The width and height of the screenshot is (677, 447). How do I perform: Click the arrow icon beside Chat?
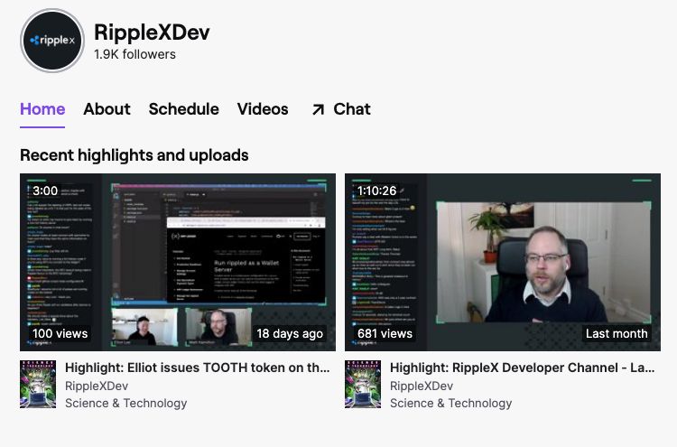pyautogui.click(x=318, y=109)
